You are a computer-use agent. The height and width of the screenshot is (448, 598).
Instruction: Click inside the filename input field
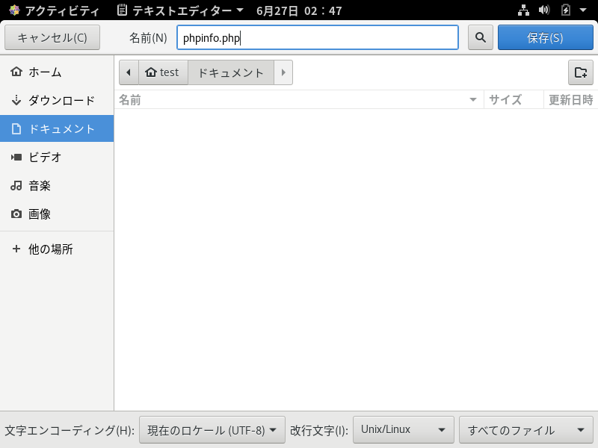click(317, 37)
